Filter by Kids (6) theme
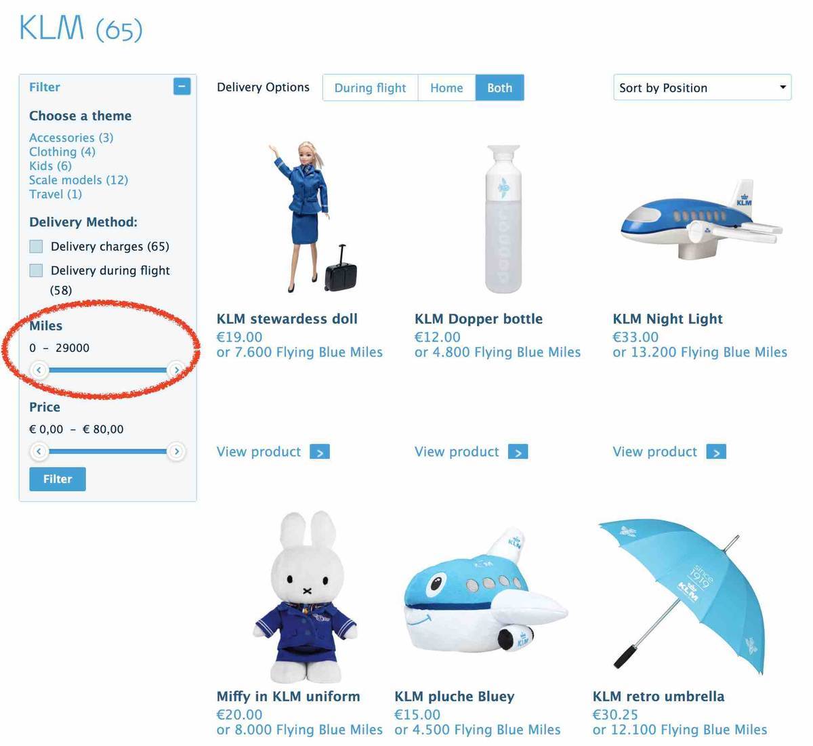 (50, 166)
